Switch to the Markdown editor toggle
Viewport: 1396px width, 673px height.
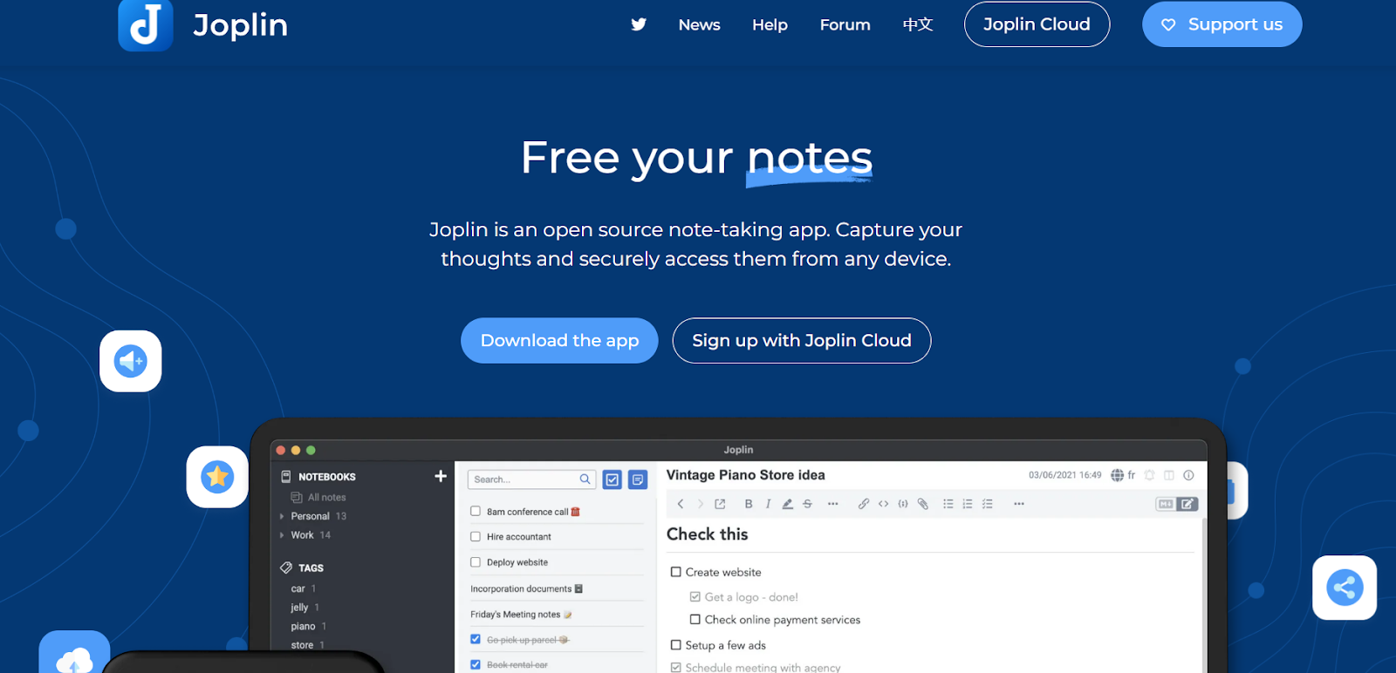(x=1166, y=504)
